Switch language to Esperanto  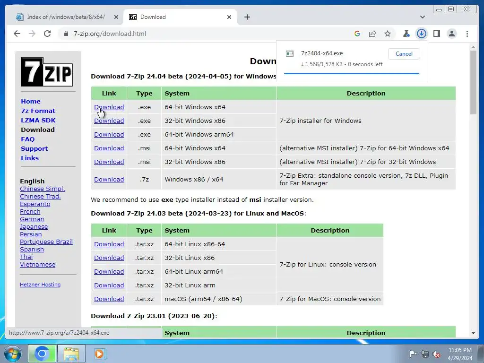coord(35,204)
